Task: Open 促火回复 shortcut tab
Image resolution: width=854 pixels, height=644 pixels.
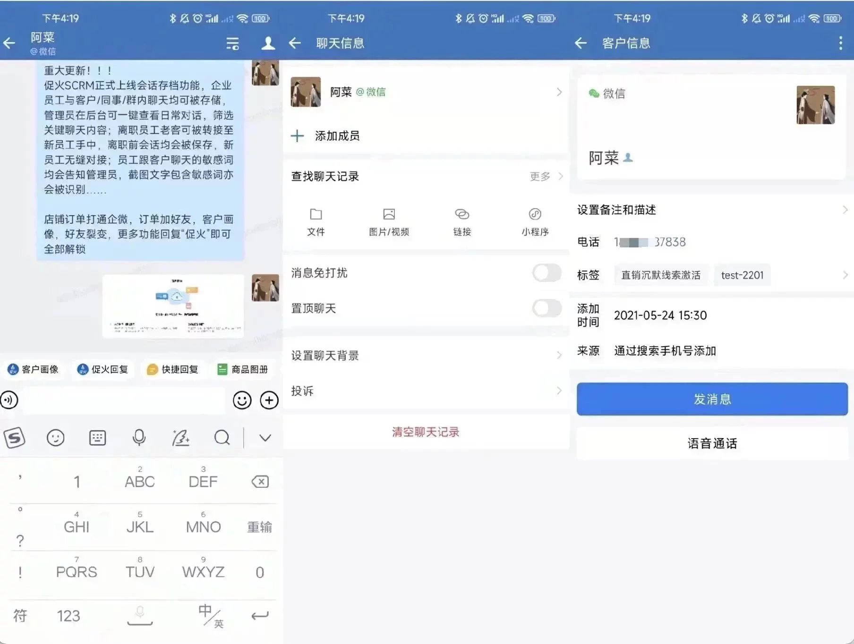Action: (103, 369)
